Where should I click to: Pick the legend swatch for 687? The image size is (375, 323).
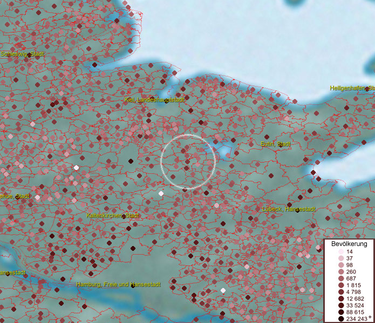point(342,278)
